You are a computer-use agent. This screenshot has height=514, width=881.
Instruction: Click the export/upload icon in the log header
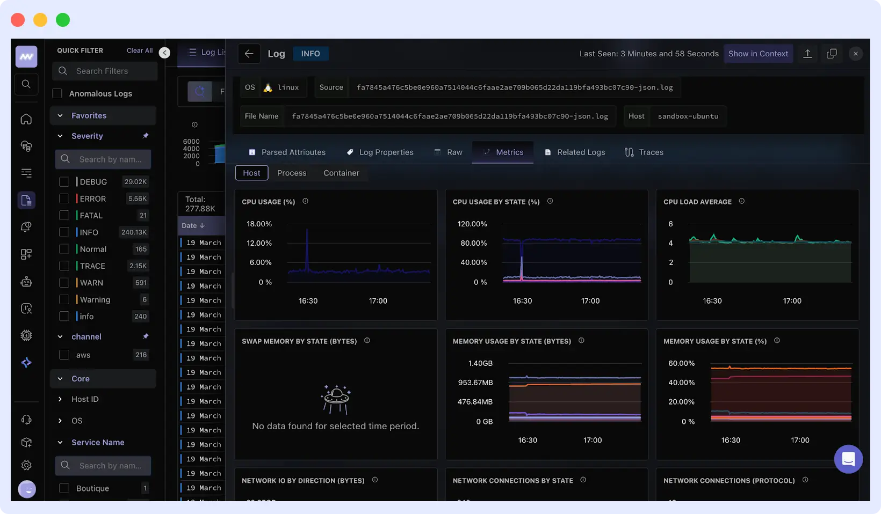807,53
